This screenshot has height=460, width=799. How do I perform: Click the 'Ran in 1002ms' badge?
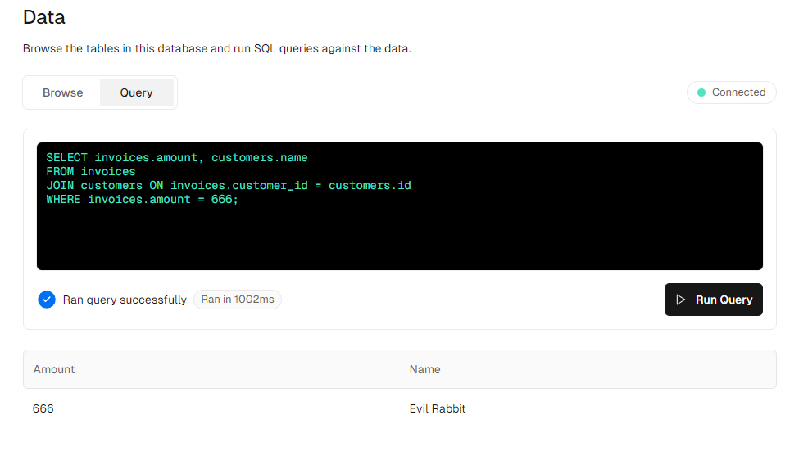click(x=238, y=300)
